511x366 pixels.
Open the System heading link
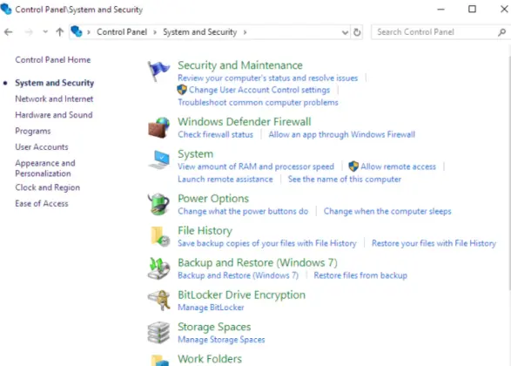click(196, 154)
